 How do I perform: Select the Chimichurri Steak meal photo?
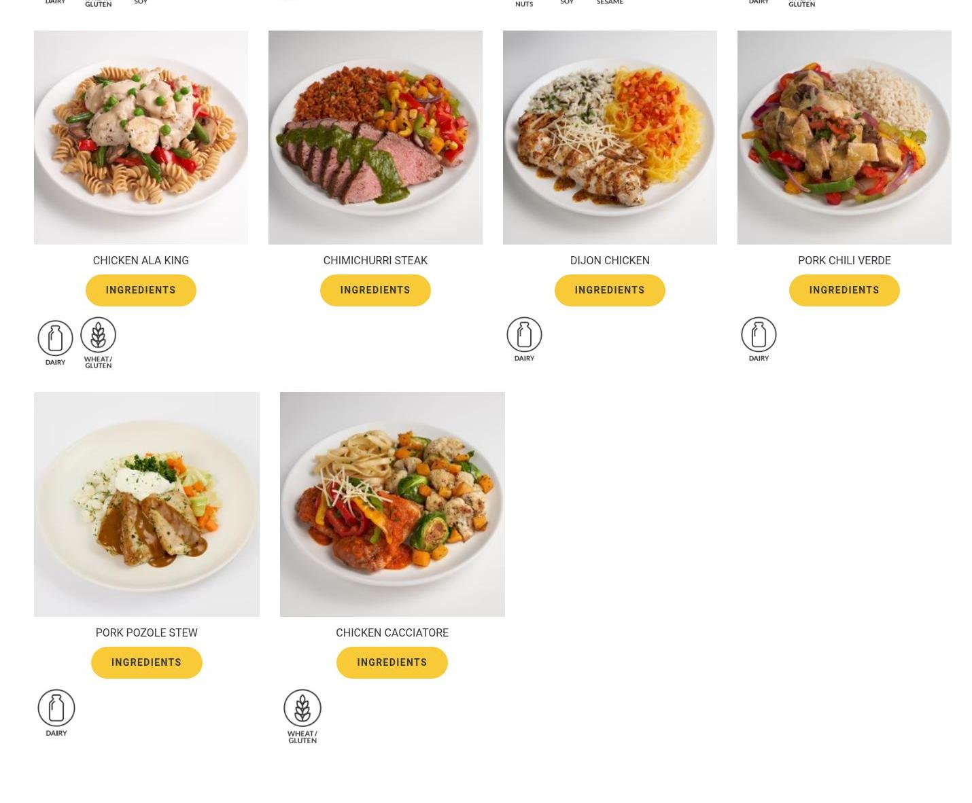pyautogui.click(x=375, y=137)
